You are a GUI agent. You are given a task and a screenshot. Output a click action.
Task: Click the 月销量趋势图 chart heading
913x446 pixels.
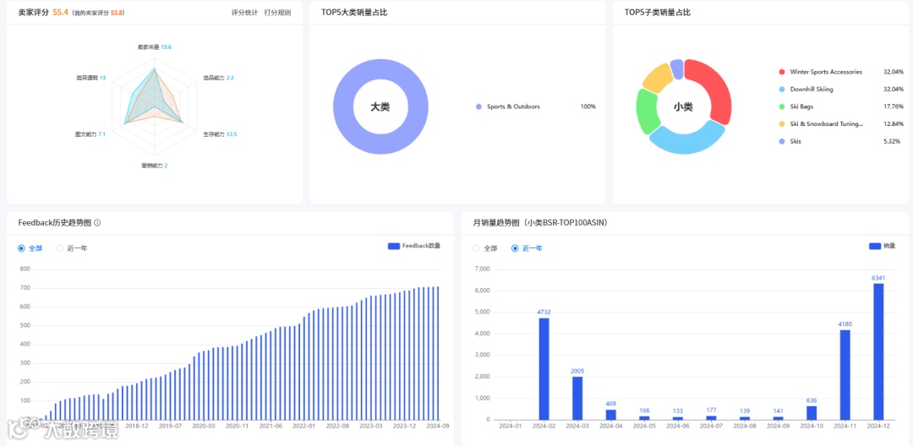(x=541, y=223)
